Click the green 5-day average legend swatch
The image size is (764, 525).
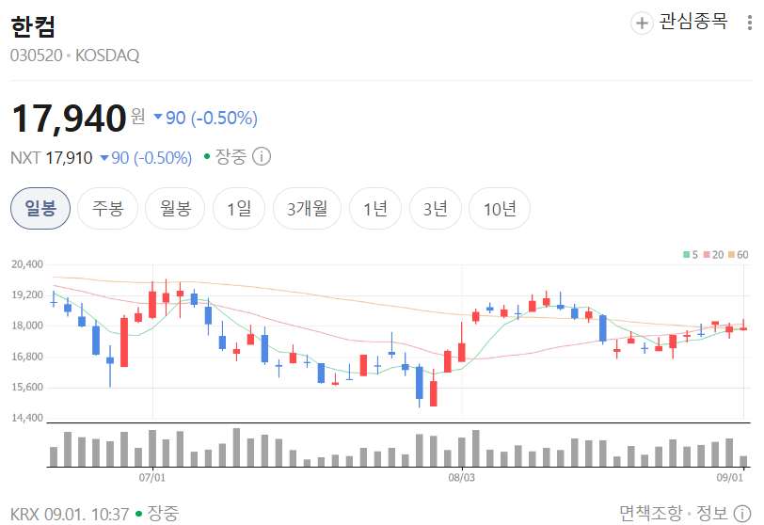(687, 255)
